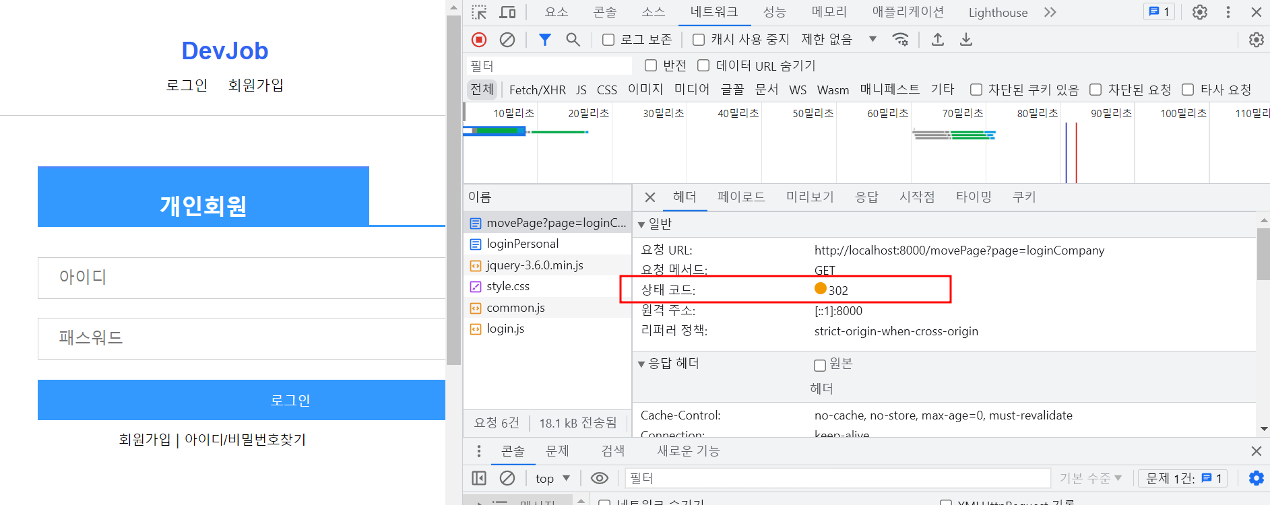Check 차단된 요청 checkbox
Screen dimensions: 1270x505
(1096, 90)
